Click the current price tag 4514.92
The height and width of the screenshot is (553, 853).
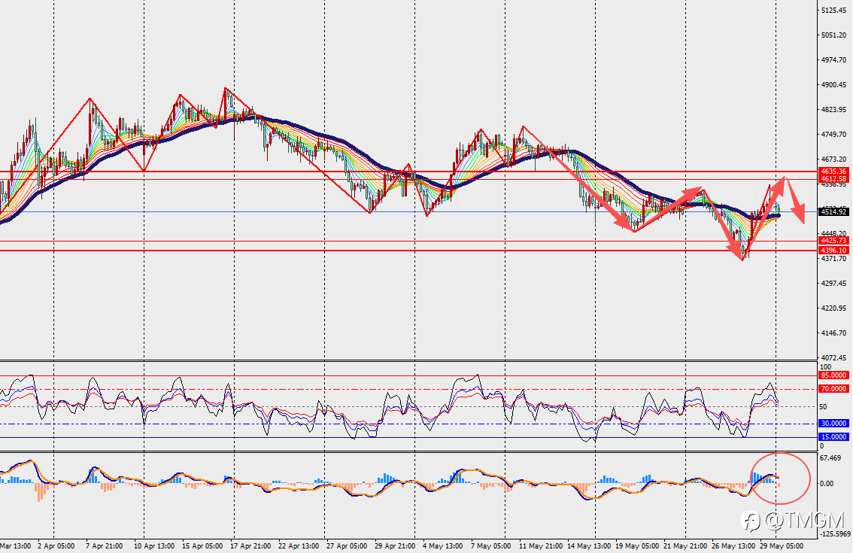[833, 211]
